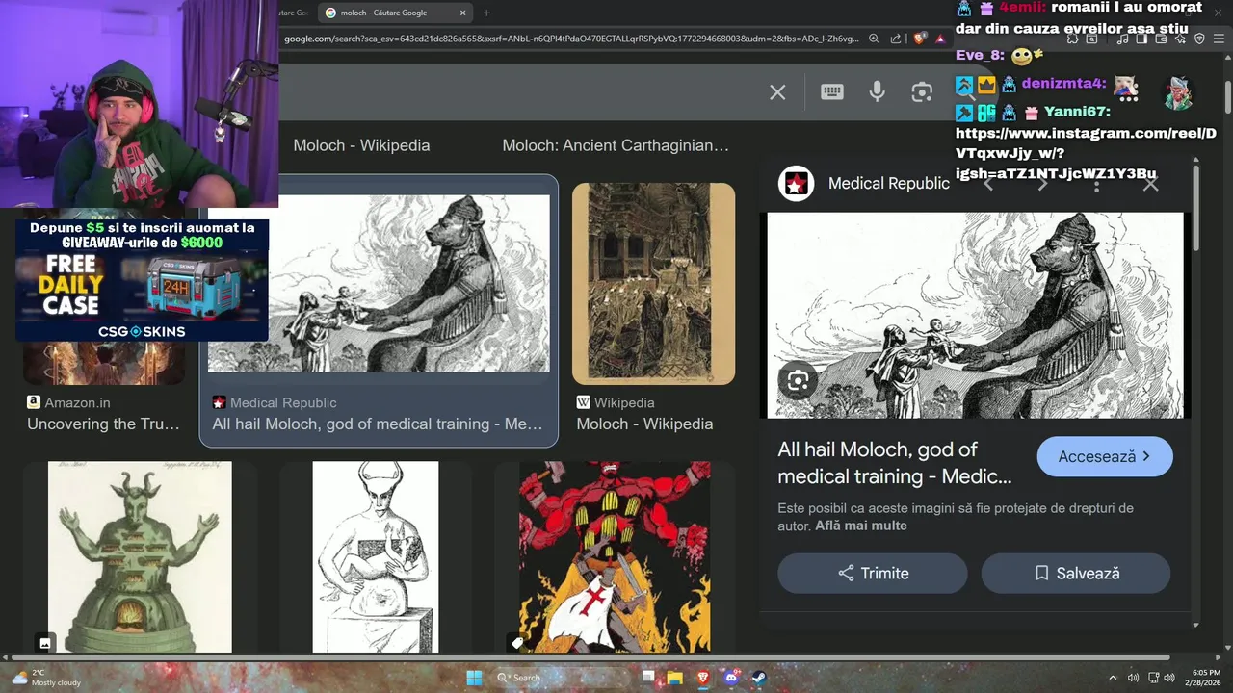Open a new browser tab with plus
1233x693 pixels.
(x=486, y=13)
